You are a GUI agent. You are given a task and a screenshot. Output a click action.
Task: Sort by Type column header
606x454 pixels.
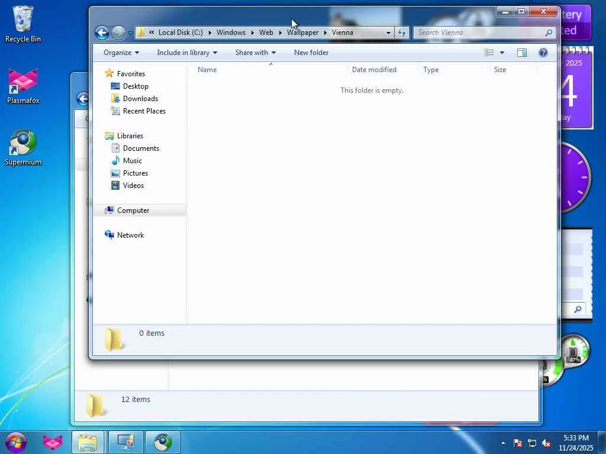454,70
